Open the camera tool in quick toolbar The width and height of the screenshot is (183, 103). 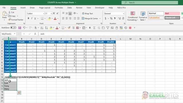[x=112, y=28]
